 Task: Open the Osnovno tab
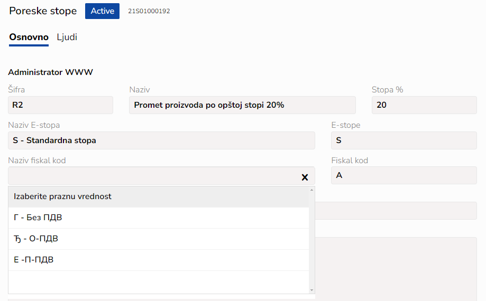point(29,37)
